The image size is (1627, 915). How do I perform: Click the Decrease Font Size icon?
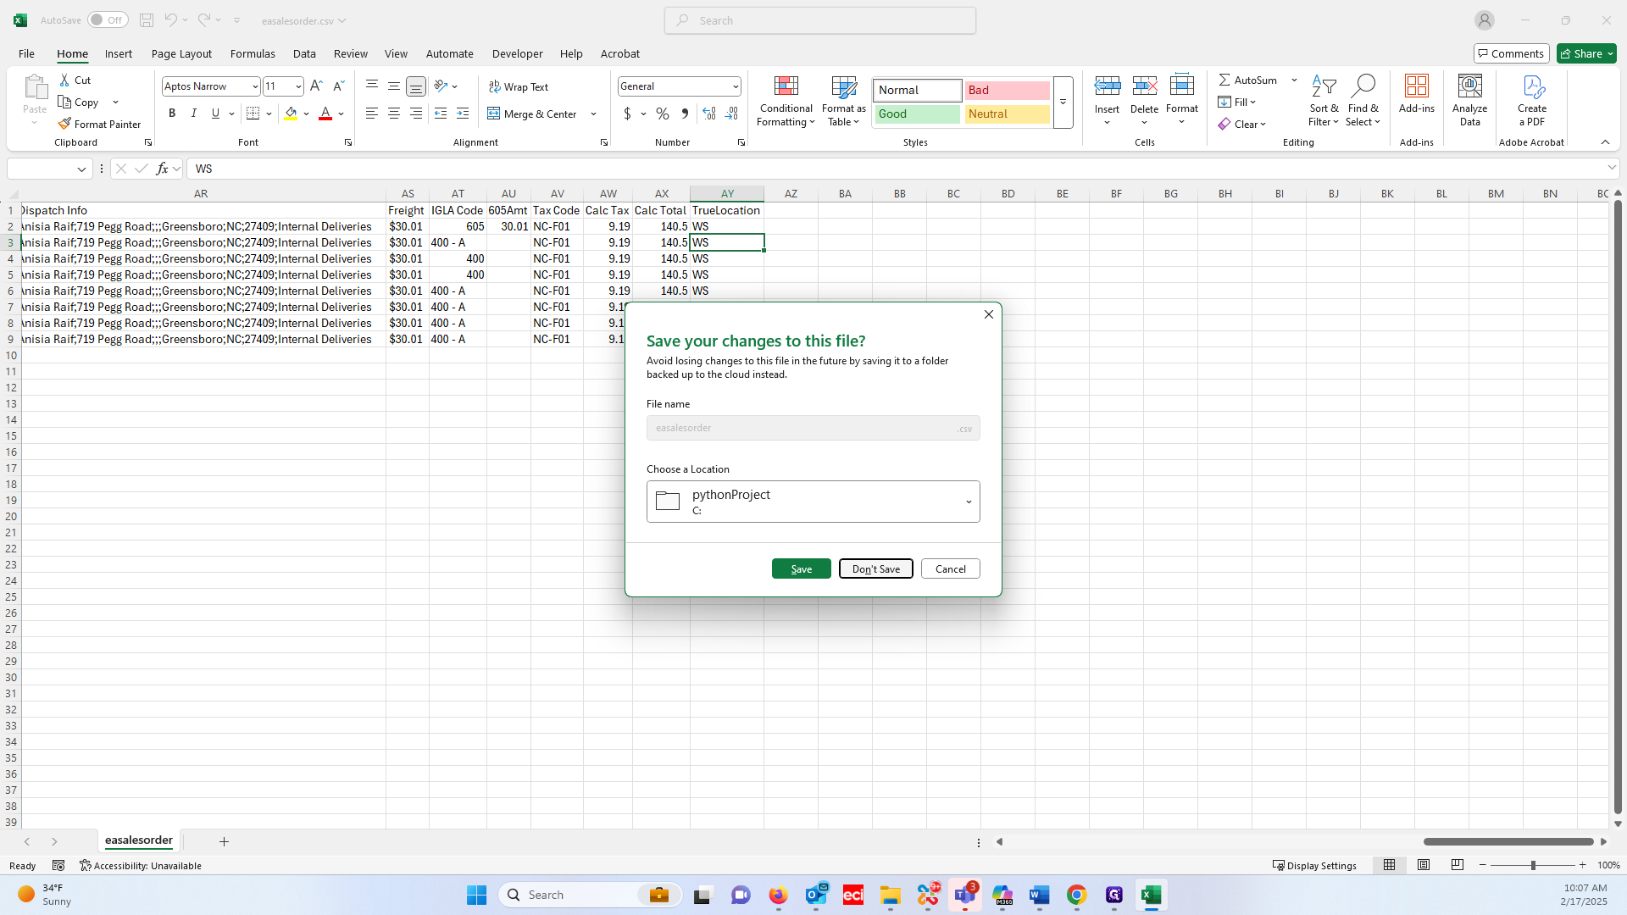click(x=338, y=86)
